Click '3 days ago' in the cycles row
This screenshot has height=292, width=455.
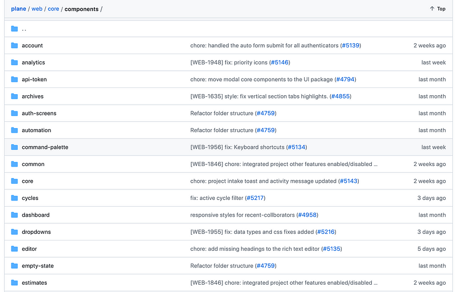pyautogui.click(x=432, y=198)
